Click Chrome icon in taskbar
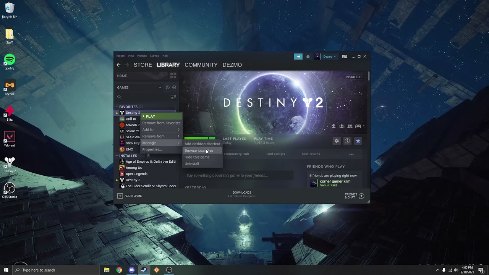The image size is (489, 275). click(119, 270)
